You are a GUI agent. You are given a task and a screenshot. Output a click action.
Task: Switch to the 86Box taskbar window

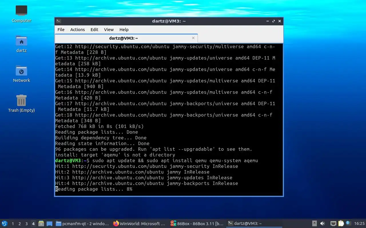click(x=197, y=224)
